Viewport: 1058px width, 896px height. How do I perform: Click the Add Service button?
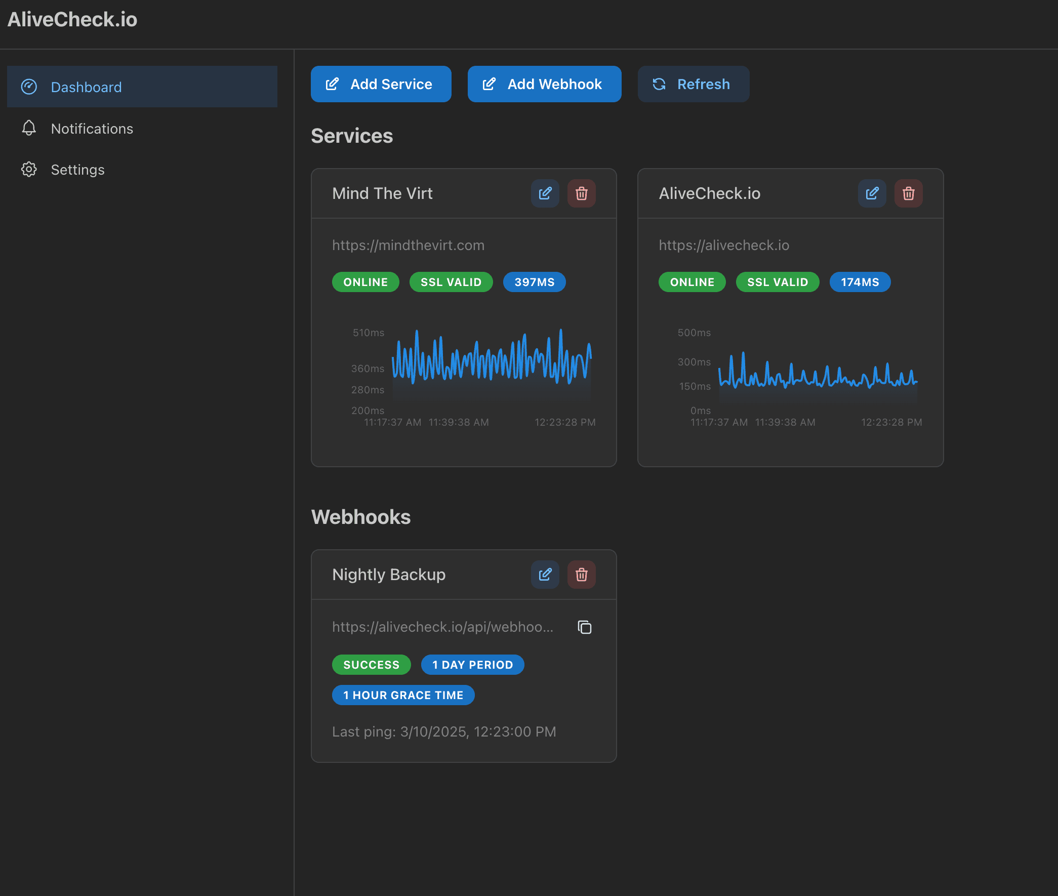(381, 85)
